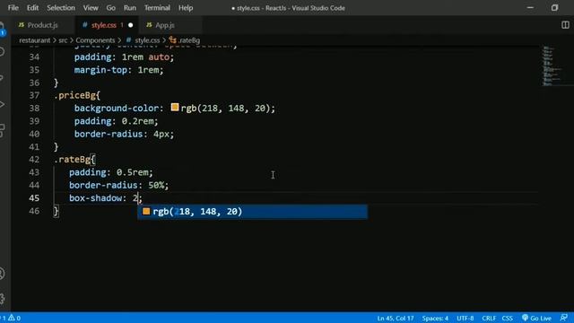This screenshot has height=323, width=574.
Task: Open Run and Debug in activity bar
Action: point(3,104)
